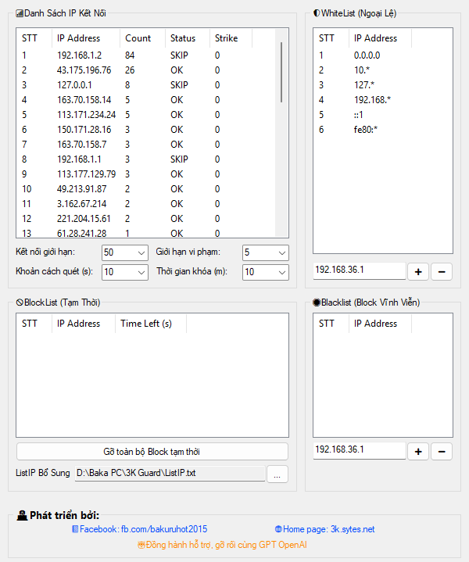The width and height of the screenshot is (469, 562).
Task: Select row with IP 221.204.15.61
Action: click(146, 219)
